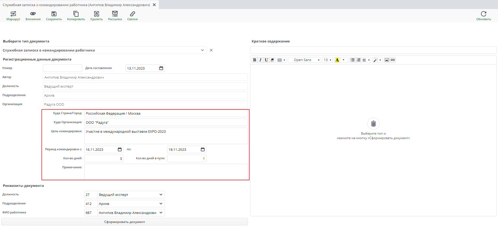The width and height of the screenshot is (498, 228).
Task: Copy the document with Копировать
Action: pos(76,16)
